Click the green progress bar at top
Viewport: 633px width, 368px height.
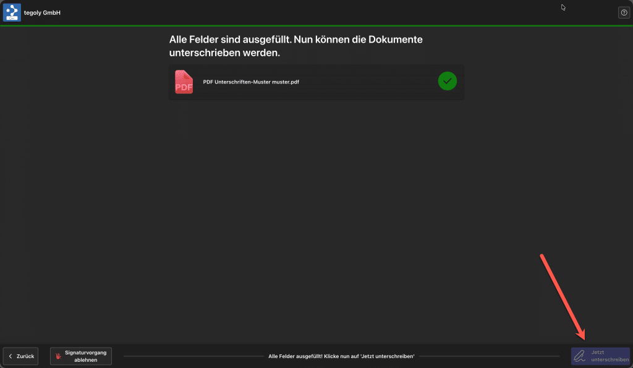(x=316, y=25)
